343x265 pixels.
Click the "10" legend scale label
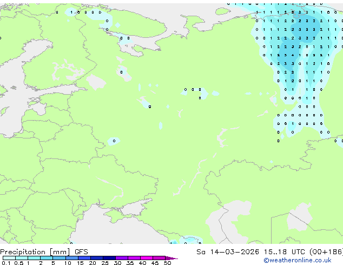click(x=68, y=263)
